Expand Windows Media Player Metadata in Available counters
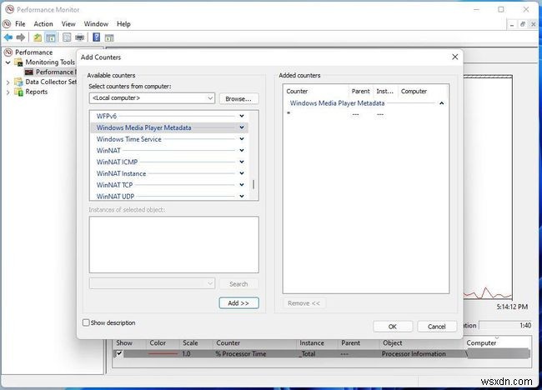This screenshot has width=542, height=390. point(242,127)
